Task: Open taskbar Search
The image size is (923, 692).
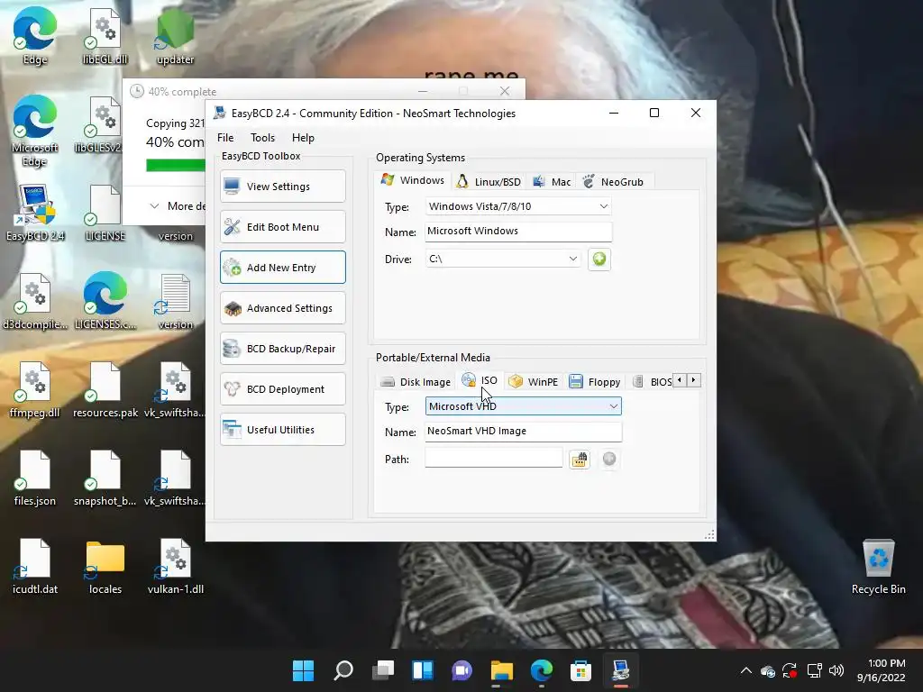Action: coord(343,670)
